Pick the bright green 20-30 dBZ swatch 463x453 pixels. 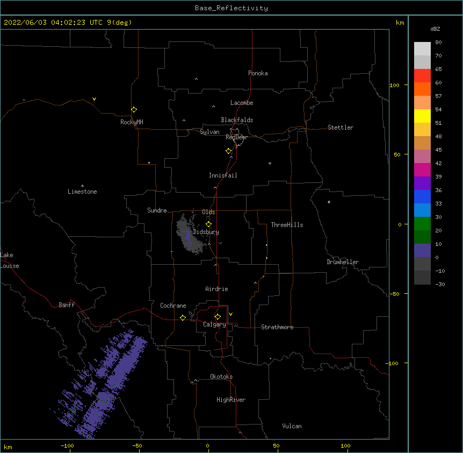pyautogui.click(x=422, y=224)
